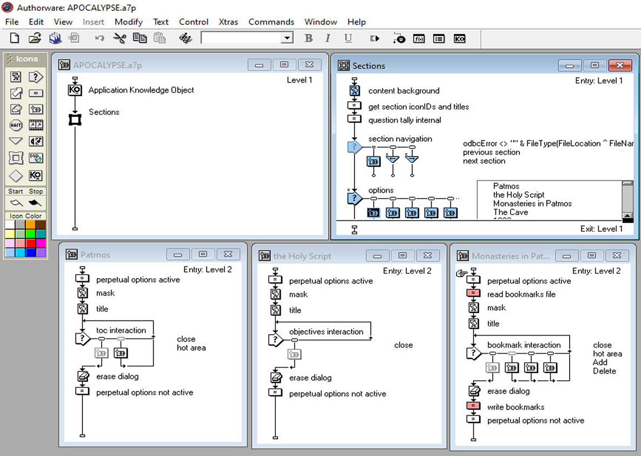The width and height of the screenshot is (641, 456).
Task: Click scroll-down arrow in Sections list
Action: 627,216
